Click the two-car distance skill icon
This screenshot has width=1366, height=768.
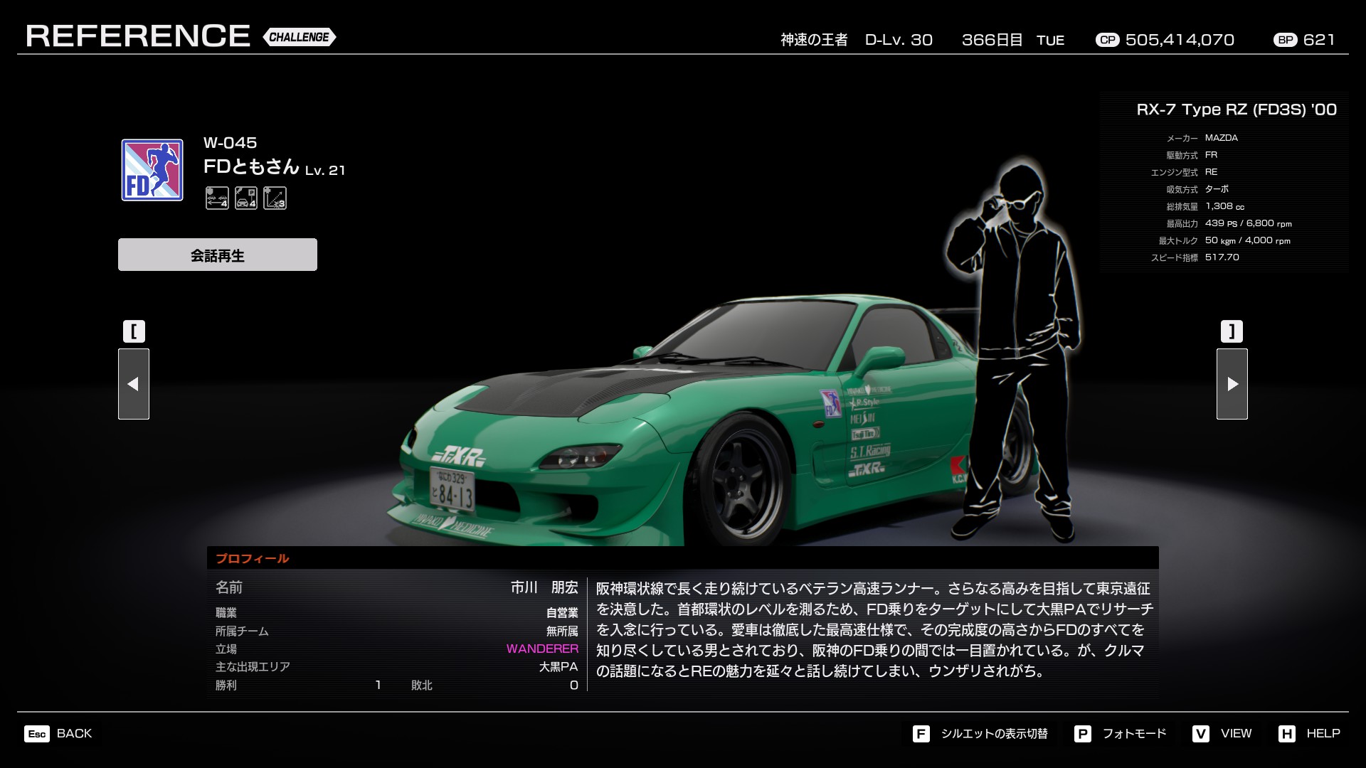[x=217, y=198]
